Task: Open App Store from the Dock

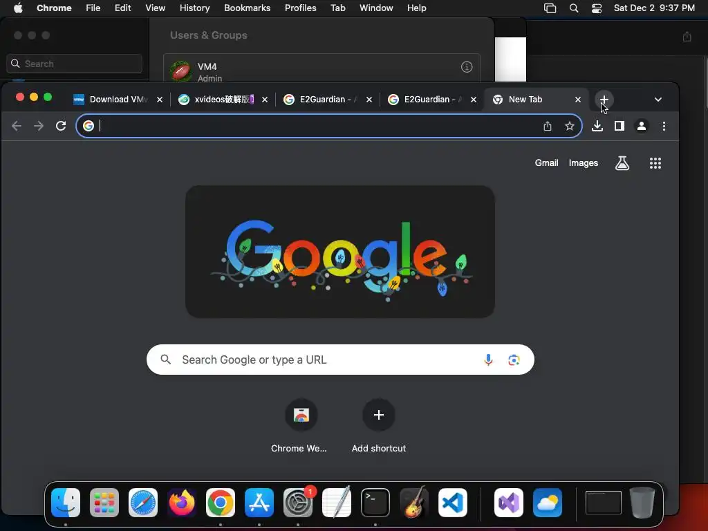Action: tap(259, 503)
